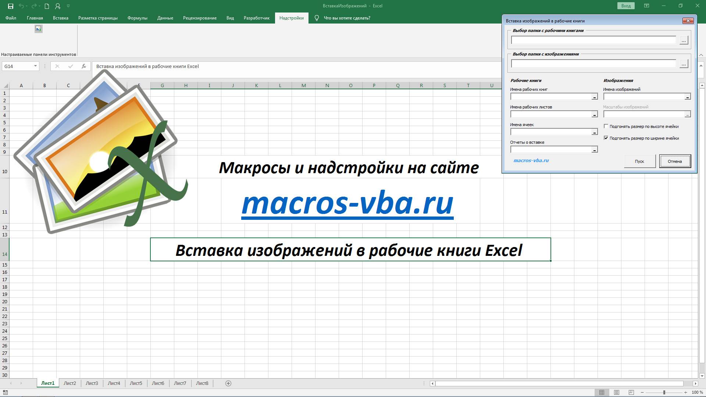Click the Отмена button
This screenshot has height=397, width=706.
675,161
